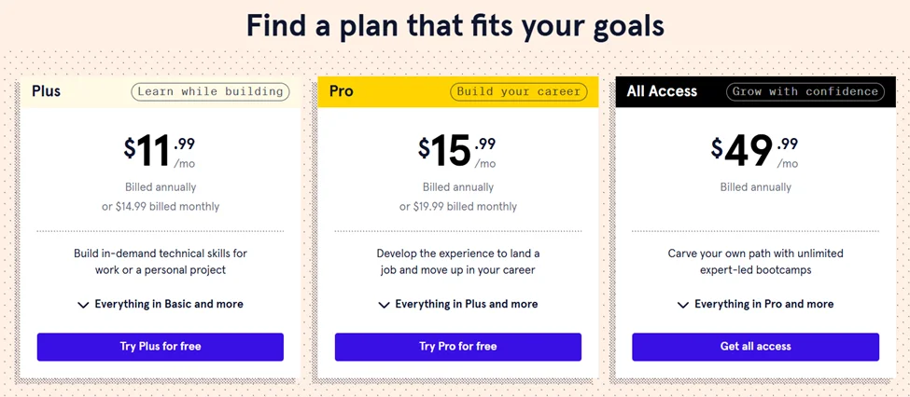Select the black All Access plan header
This screenshot has height=397, width=910.
click(x=662, y=91)
